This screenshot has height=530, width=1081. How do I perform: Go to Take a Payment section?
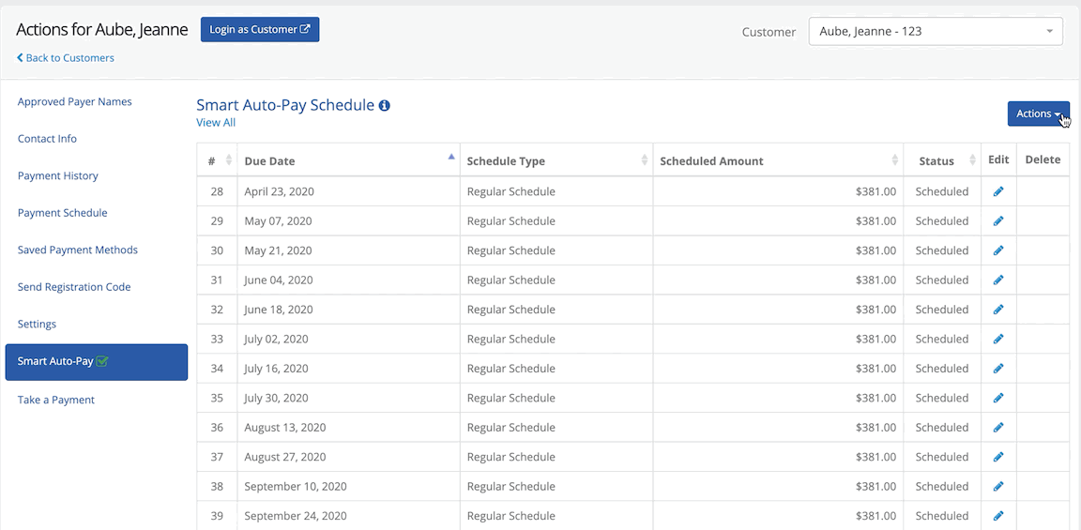click(x=56, y=400)
